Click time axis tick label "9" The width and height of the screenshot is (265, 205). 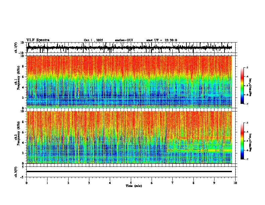[x=214, y=183]
